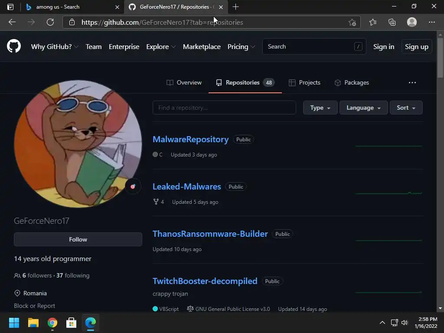Image resolution: width=444 pixels, height=333 pixels.
Task: Open the Edge tab actions menu icon
Action: pos(10,7)
